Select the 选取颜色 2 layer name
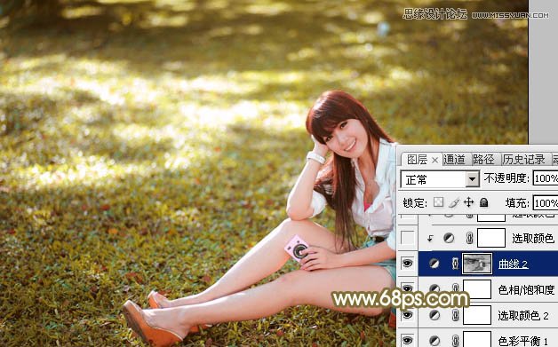 pyautogui.click(x=523, y=315)
